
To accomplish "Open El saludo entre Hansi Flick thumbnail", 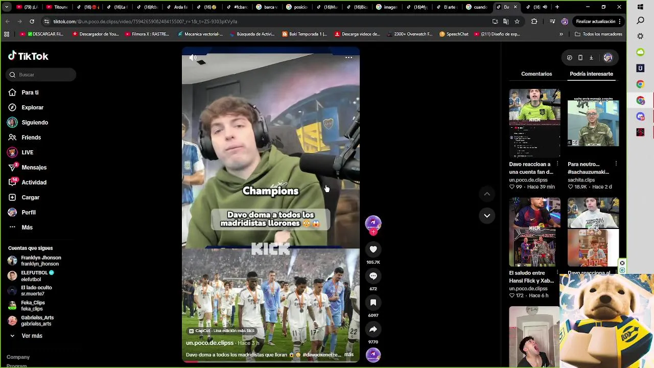I will pos(534,232).
